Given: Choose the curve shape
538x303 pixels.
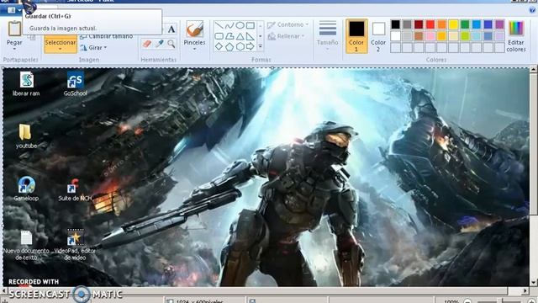Looking at the screenshot, I should (x=229, y=25).
